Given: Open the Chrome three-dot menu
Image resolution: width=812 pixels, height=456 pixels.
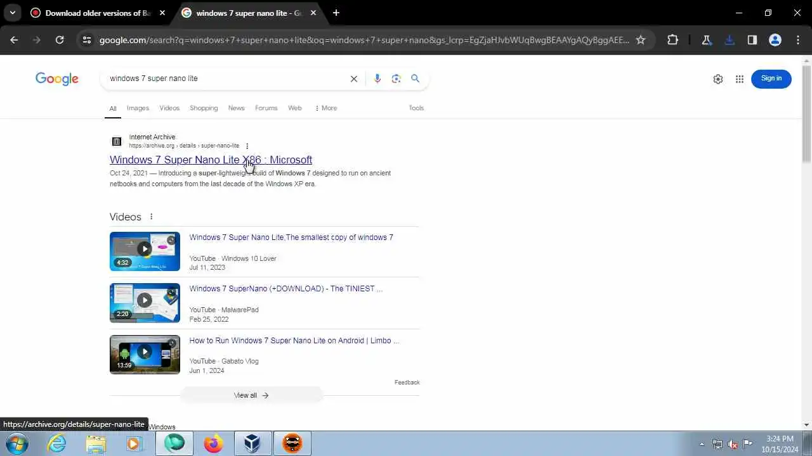Looking at the screenshot, I should coord(797,40).
